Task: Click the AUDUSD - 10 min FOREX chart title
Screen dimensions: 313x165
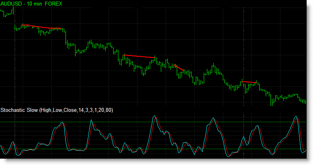Action: (31, 4)
